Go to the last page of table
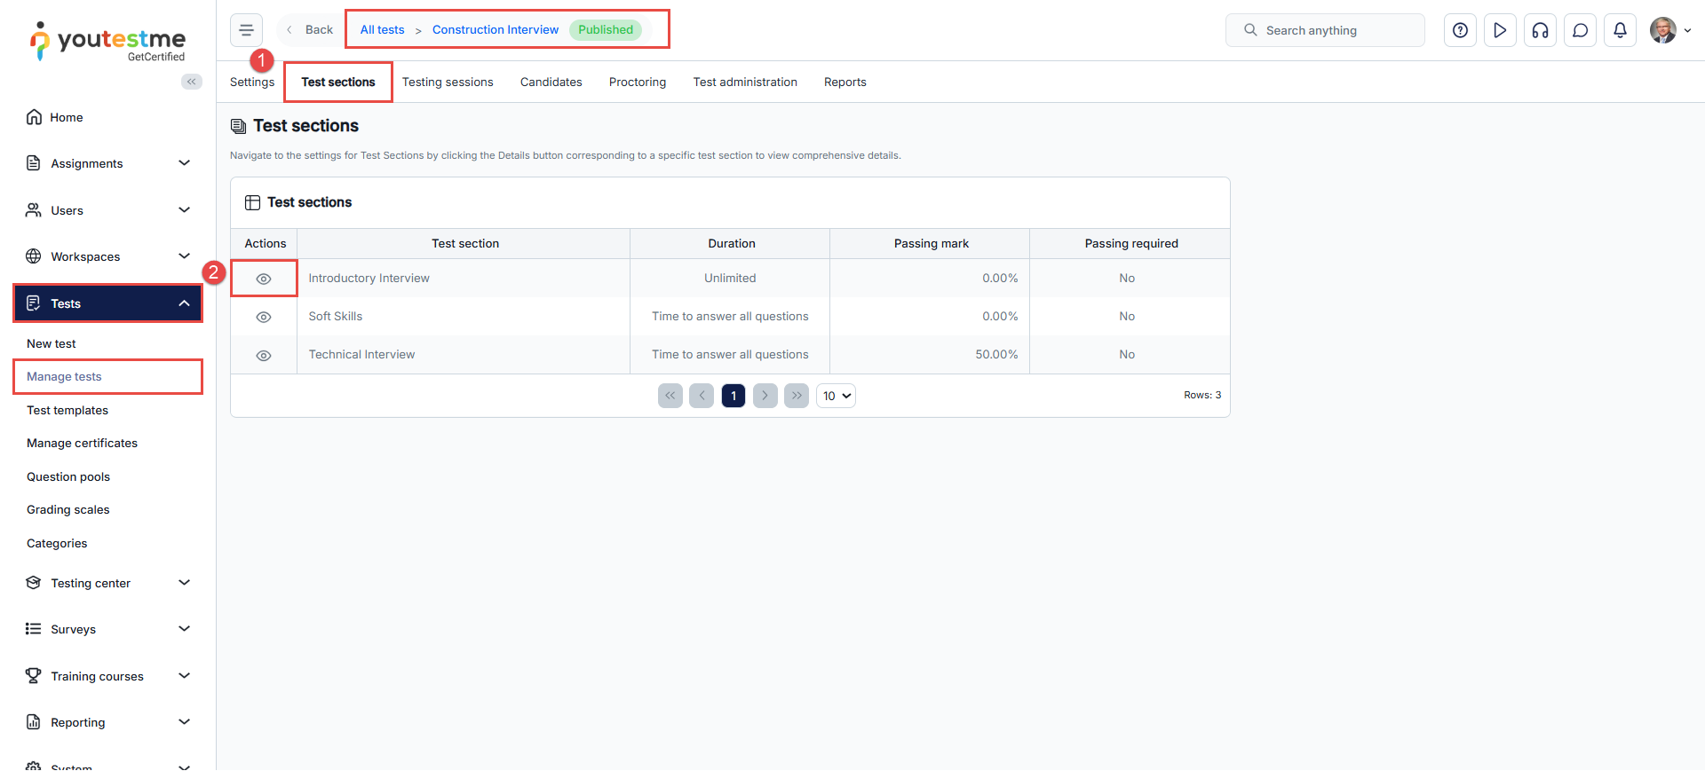The height and width of the screenshot is (771, 1705). [796, 396]
